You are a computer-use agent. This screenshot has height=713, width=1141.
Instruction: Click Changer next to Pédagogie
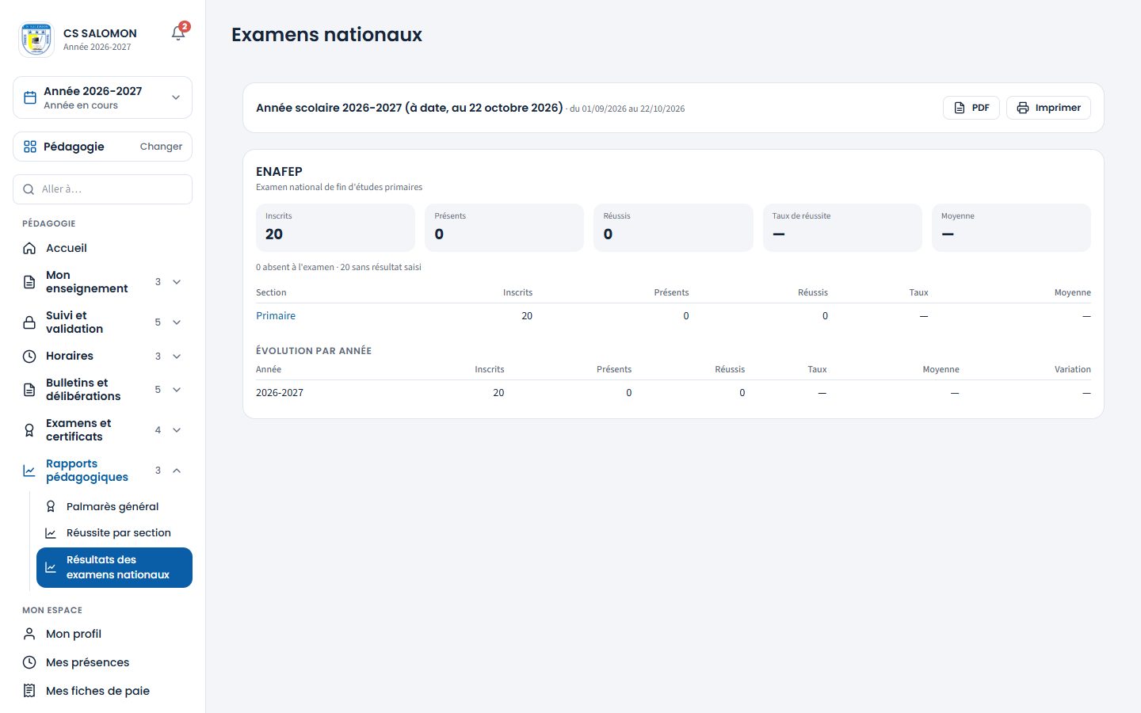pyautogui.click(x=161, y=147)
